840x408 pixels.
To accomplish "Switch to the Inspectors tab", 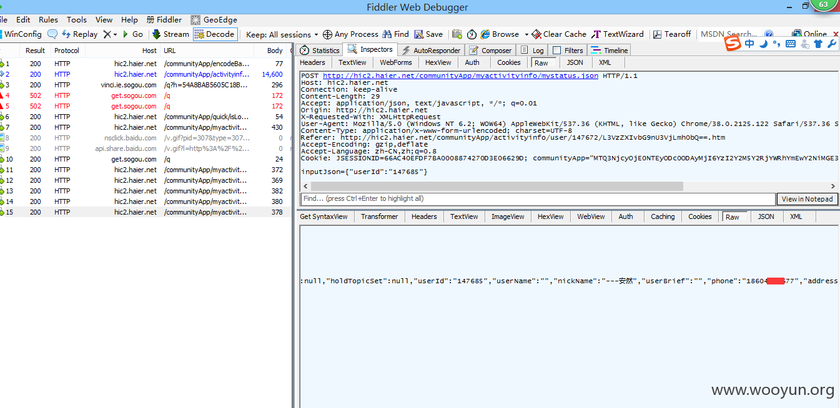I will pyautogui.click(x=370, y=50).
